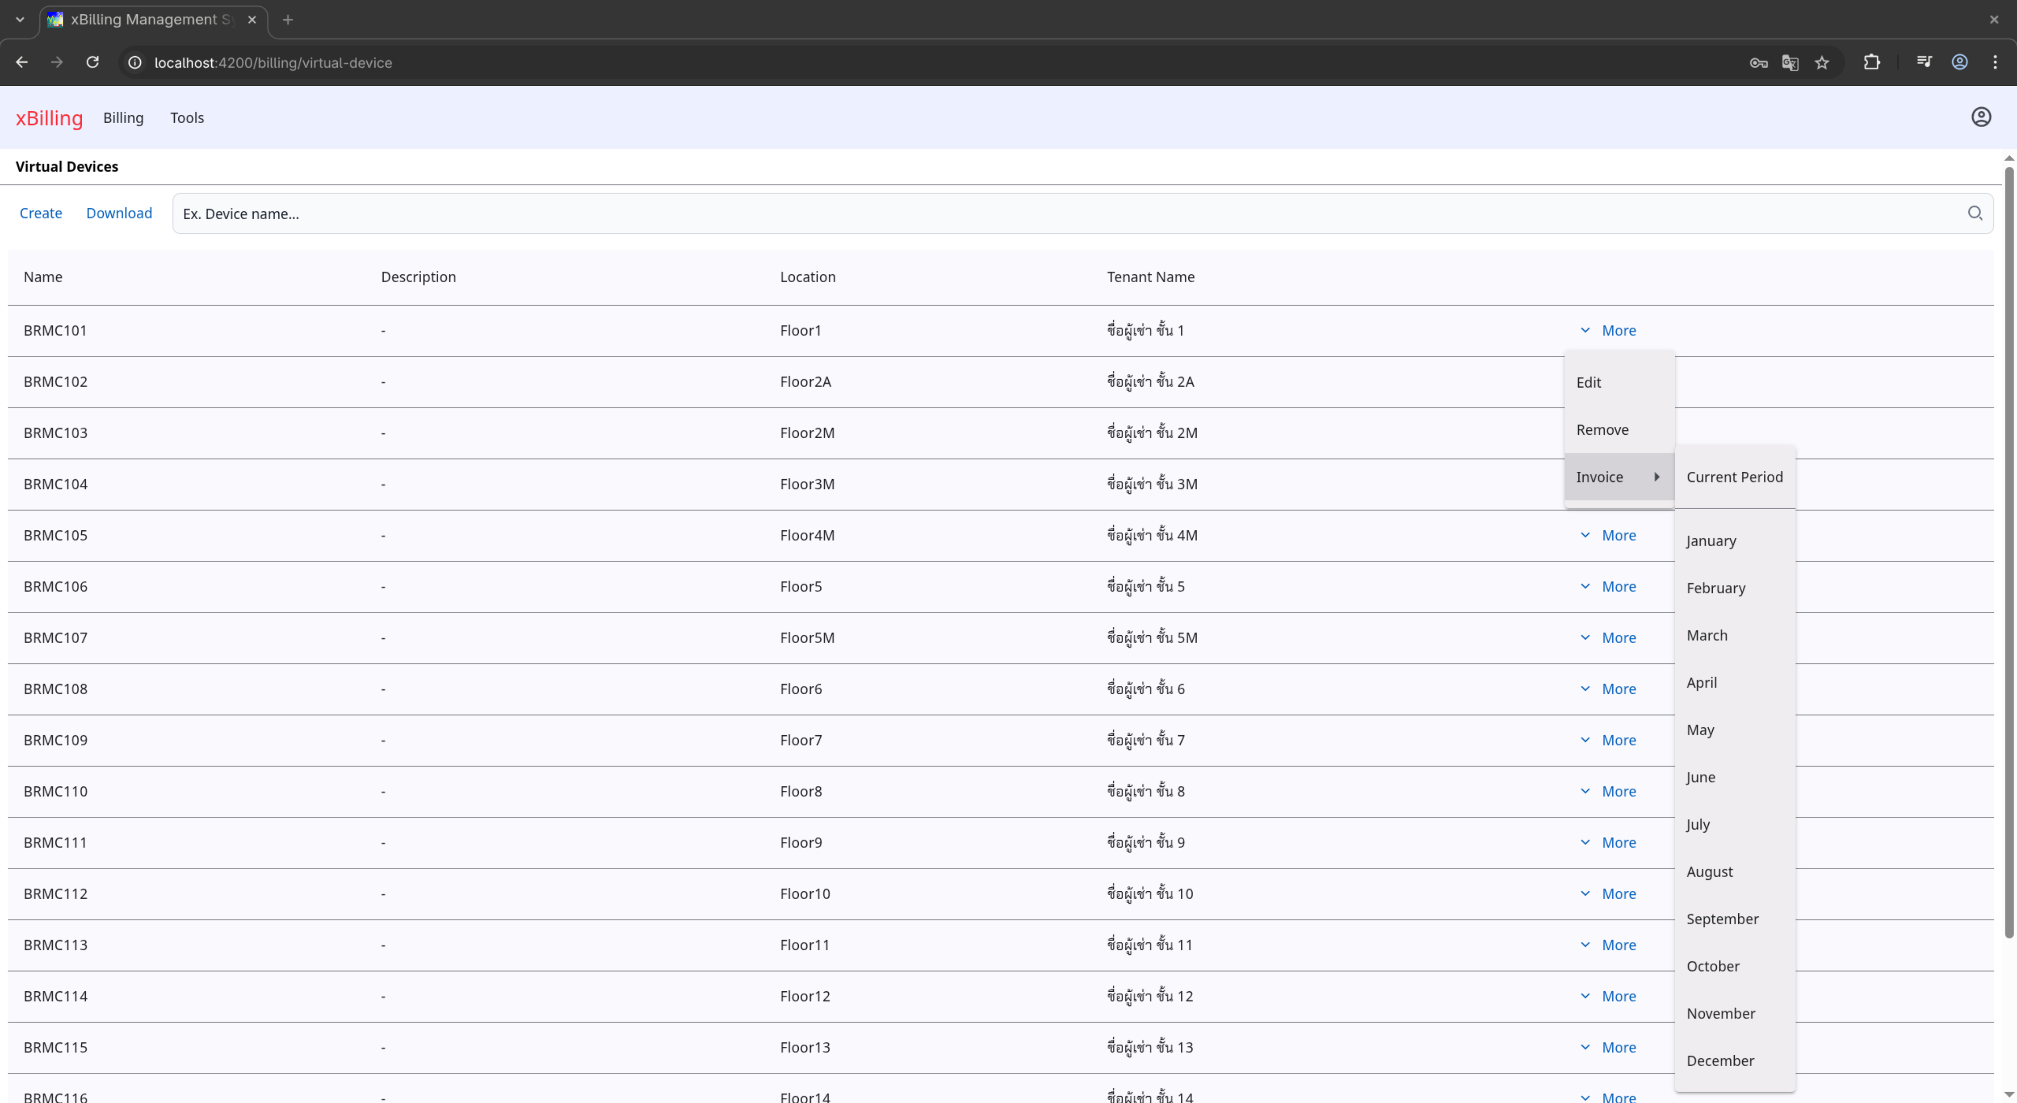Select Edit in the context menu
This screenshot has height=1103, width=2017.
coord(1588,383)
